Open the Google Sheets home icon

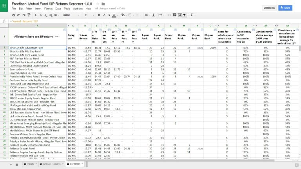click(4, 6)
